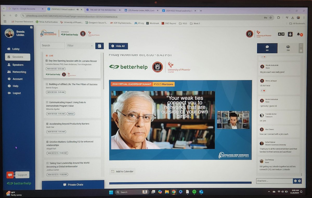
Task: Open Account settings in sidebar
Action: (x=15, y=79)
